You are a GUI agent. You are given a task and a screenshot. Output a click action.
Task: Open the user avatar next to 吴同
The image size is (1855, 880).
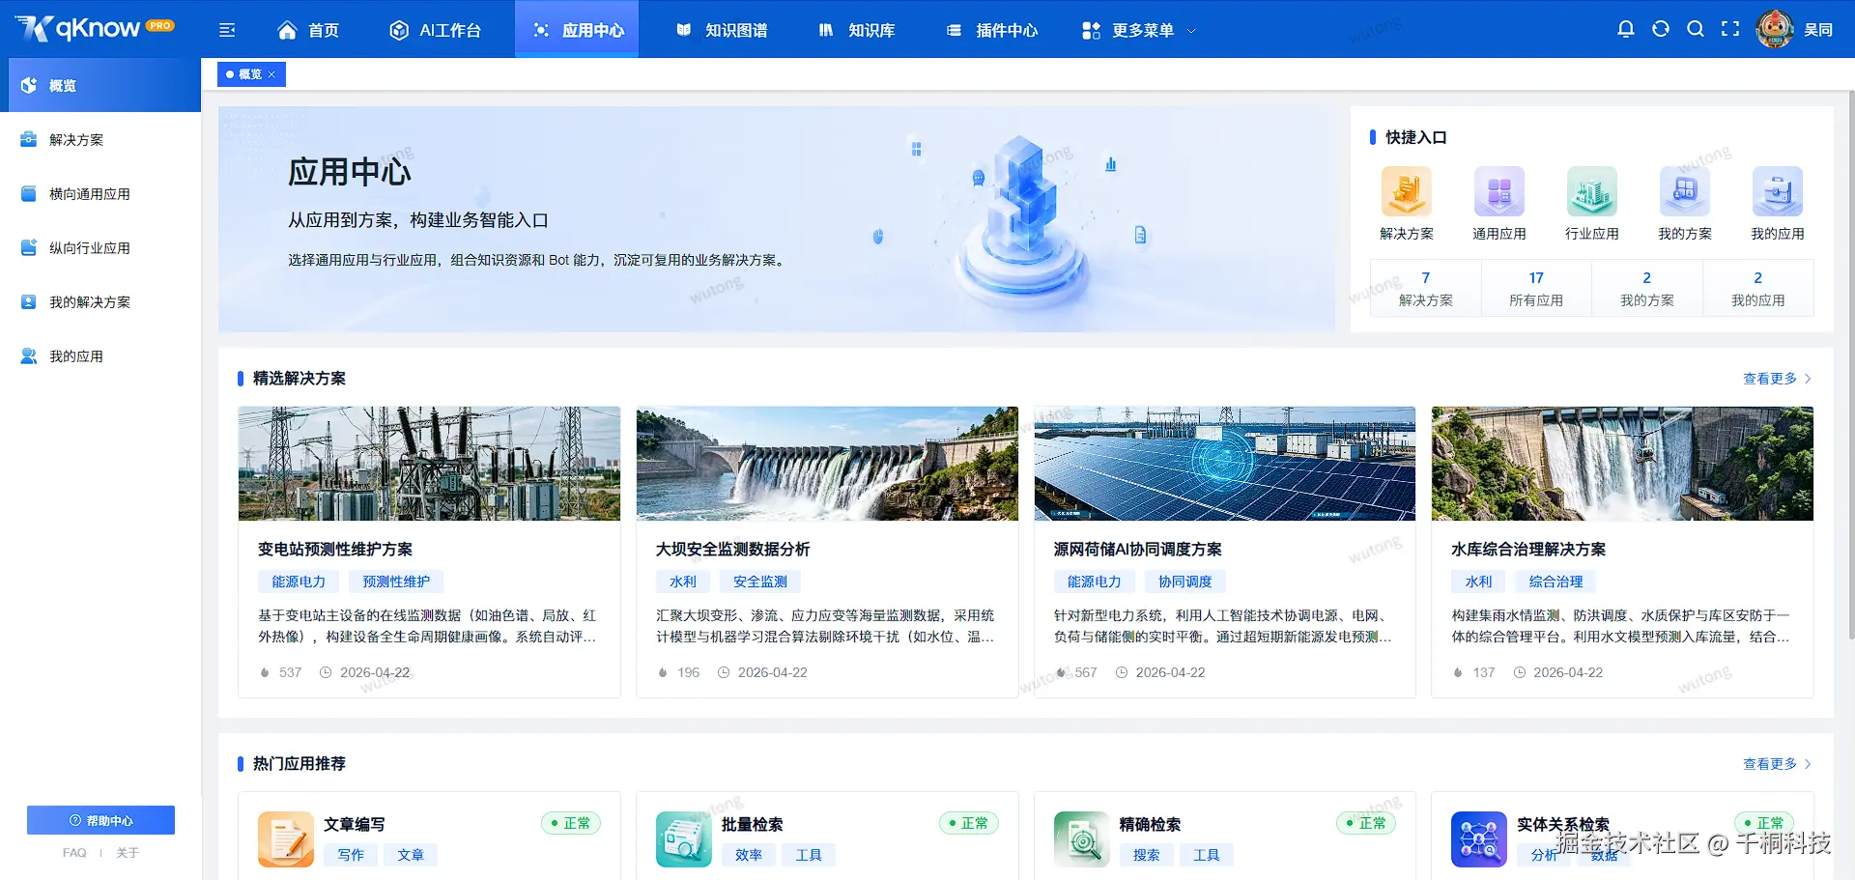[x=1775, y=29]
